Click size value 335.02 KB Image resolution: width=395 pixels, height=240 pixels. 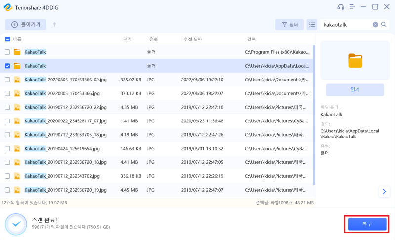[x=131, y=80]
